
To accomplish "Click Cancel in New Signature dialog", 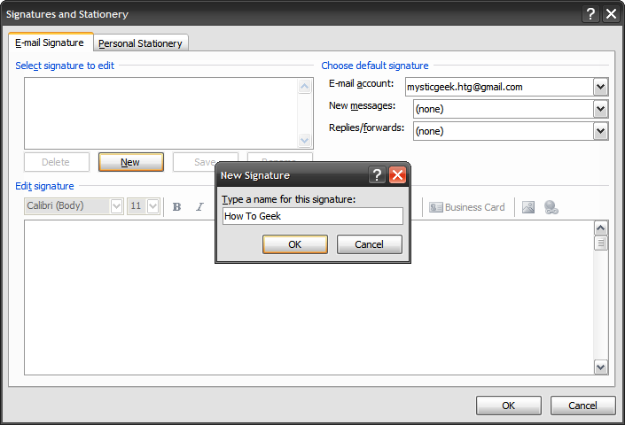I will click(369, 244).
